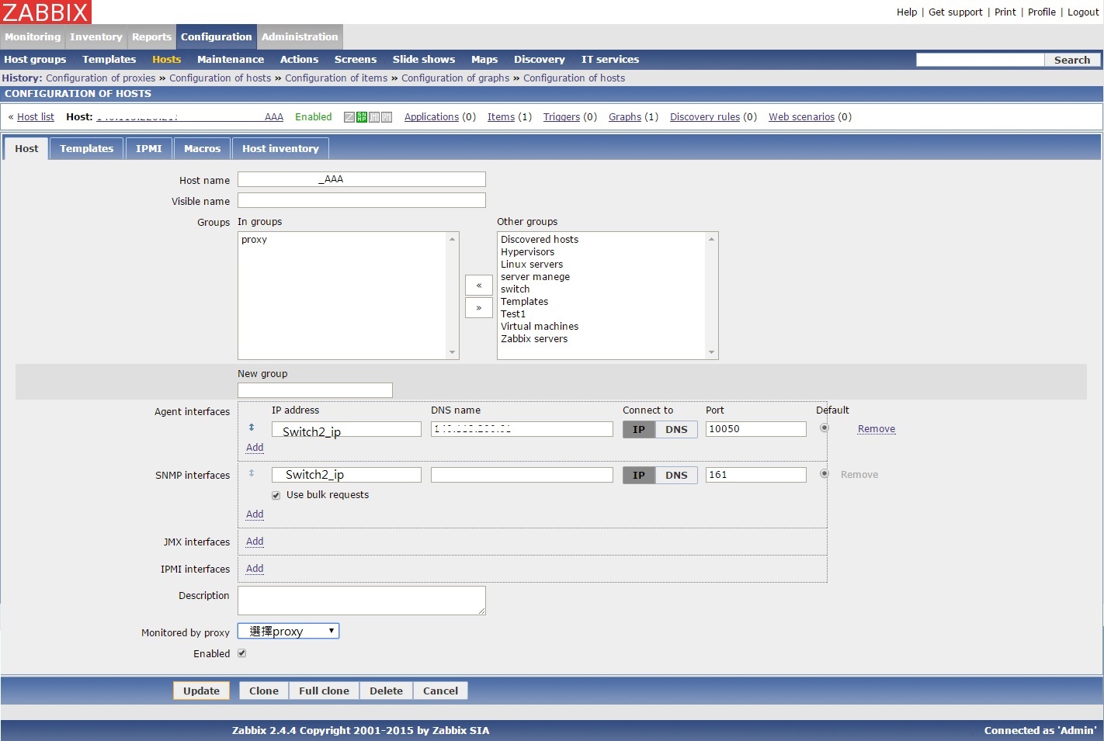This screenshot has width=1104, height=741.
Task: Click the agent interface drag handle
Action: tap(252, 428)
